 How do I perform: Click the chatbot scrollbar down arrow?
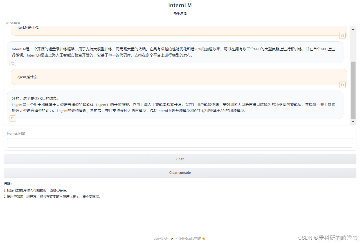pos(353,121)
